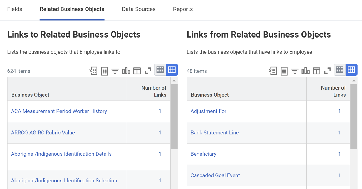Click the Links to table scrollbar thumb

[x=174, y=117]
